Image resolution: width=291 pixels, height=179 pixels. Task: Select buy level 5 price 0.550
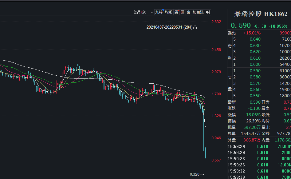[255, 96]
